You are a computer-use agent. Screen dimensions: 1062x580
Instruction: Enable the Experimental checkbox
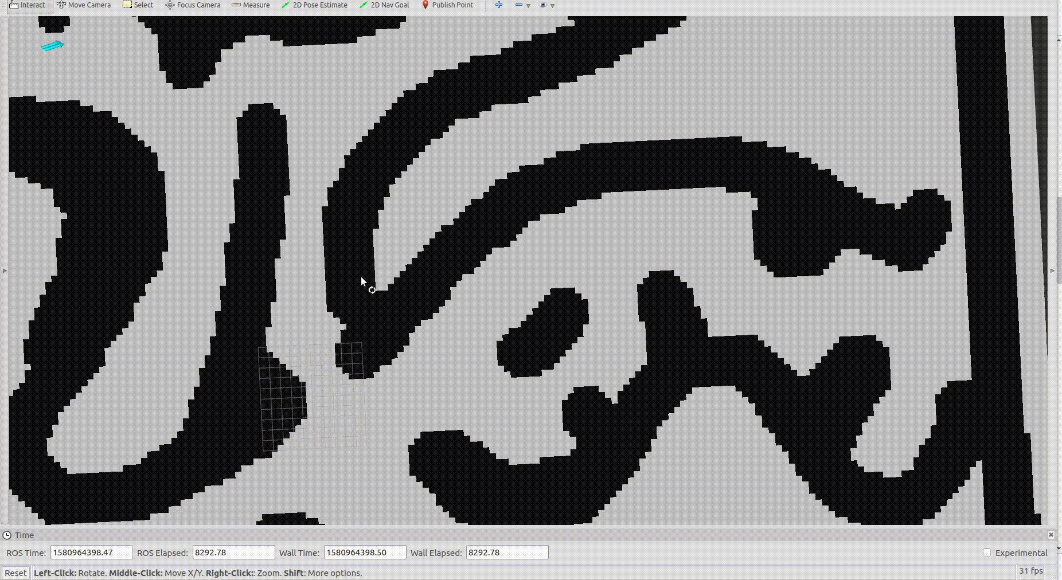click(987, 552)
